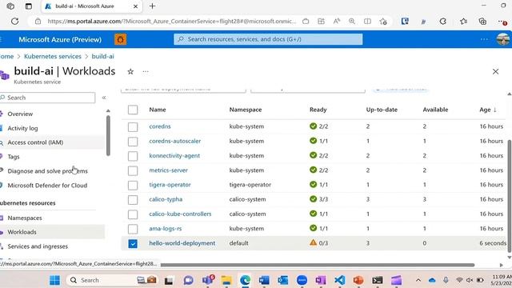Click the Azure search resources field
Image resolution: width=512 pixels, height=288 pixels.
[x=268, y=39]
